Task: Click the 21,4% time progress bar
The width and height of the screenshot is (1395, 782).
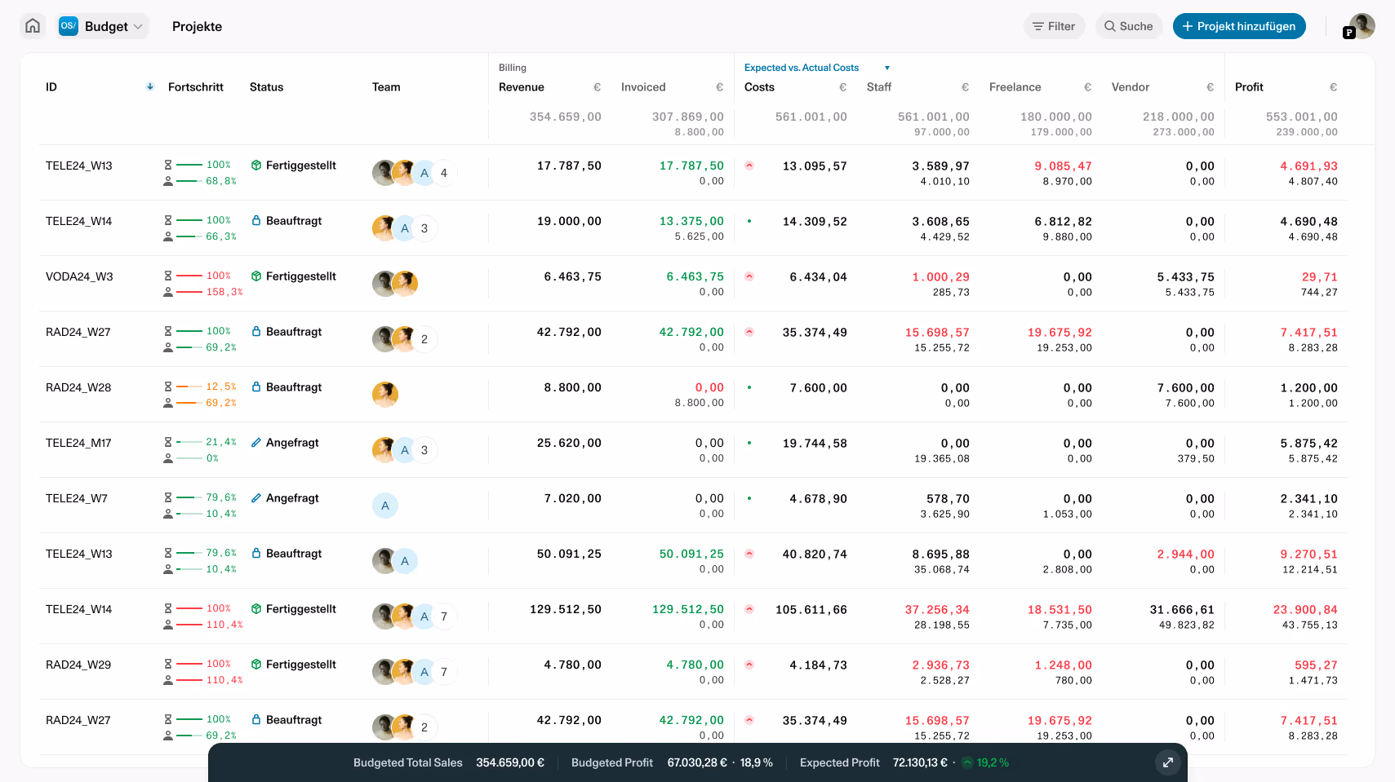Action: (189, 442)
